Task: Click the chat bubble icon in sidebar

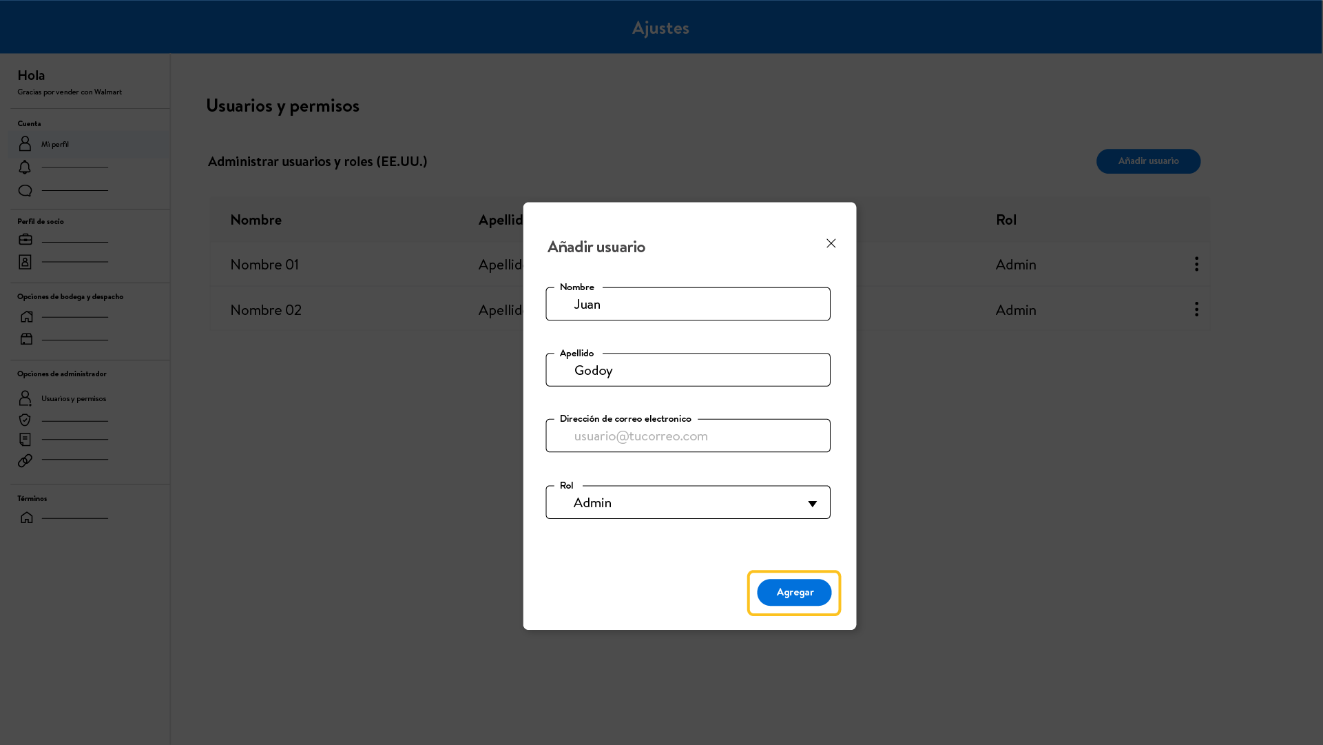Action: [25, 190]
